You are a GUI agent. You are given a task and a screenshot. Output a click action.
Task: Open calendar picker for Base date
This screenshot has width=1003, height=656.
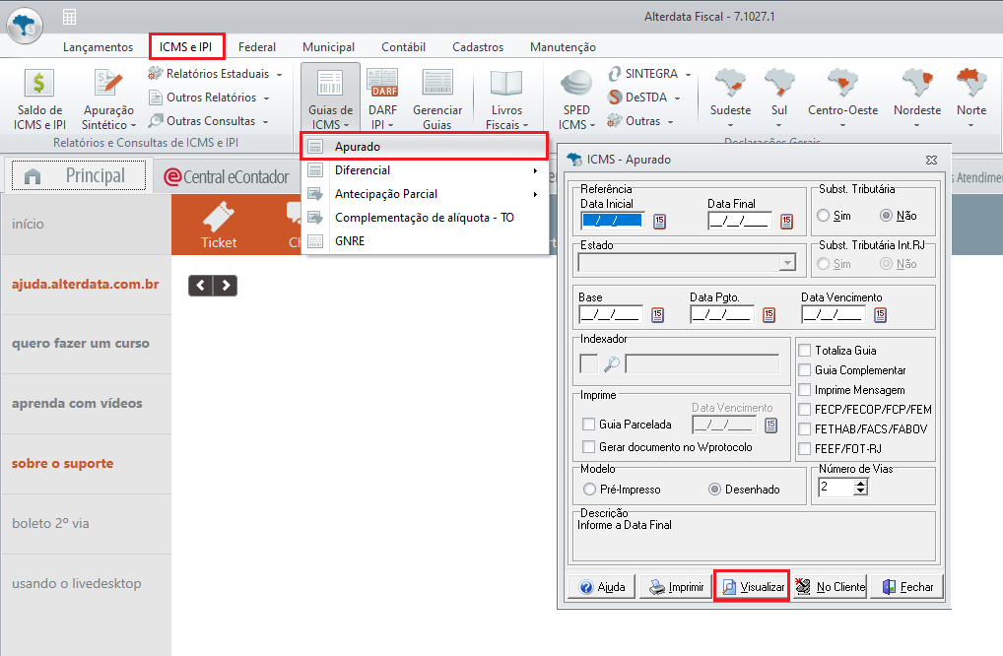[657, 314]
